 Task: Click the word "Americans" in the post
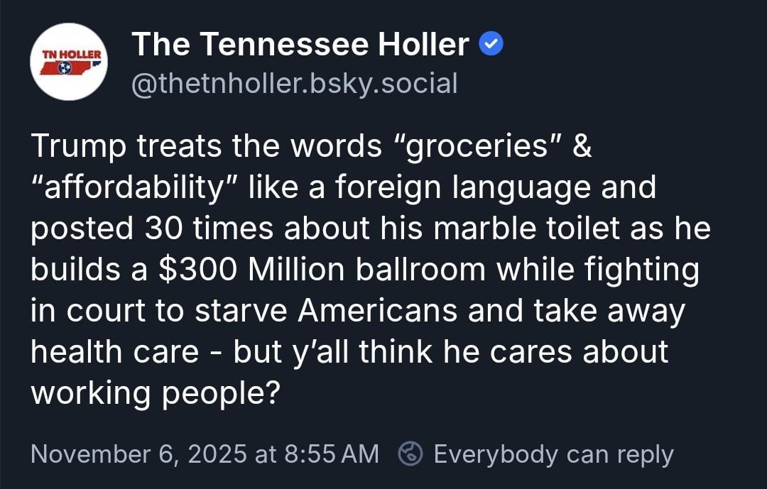374,312
